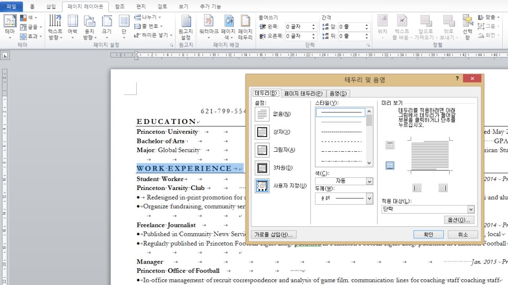Click the 가로줄 삽입 button
The image size is (508, 285).
(x=274, y=235)
